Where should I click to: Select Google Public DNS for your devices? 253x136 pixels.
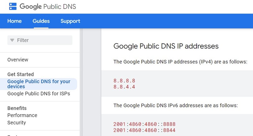point(39,84)
